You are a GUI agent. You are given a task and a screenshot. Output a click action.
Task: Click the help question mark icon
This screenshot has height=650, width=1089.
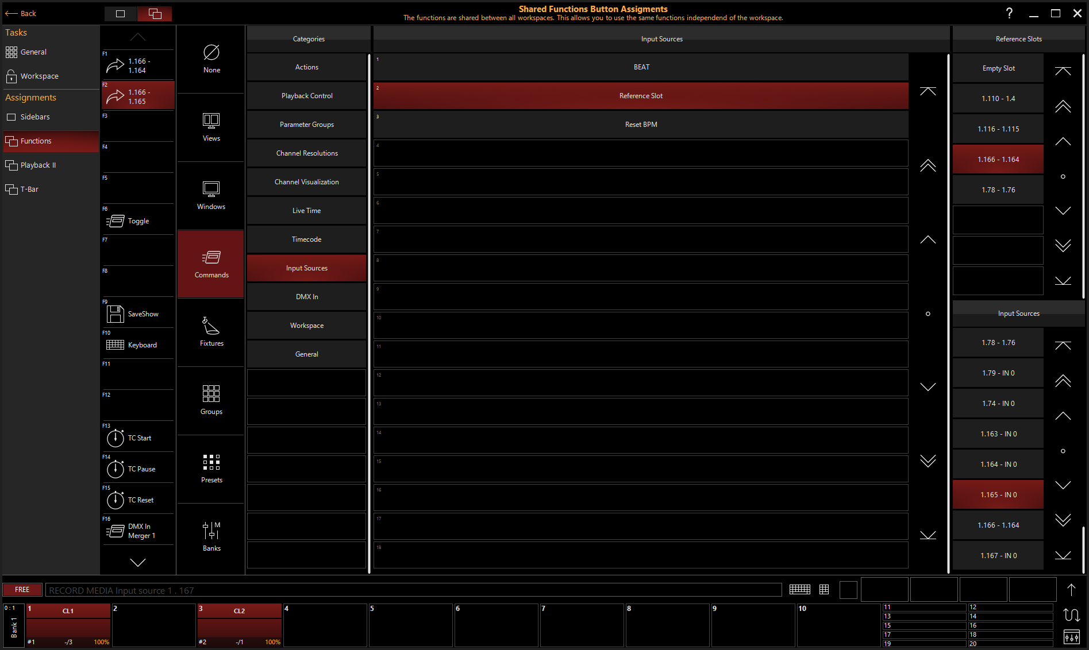1009,13
